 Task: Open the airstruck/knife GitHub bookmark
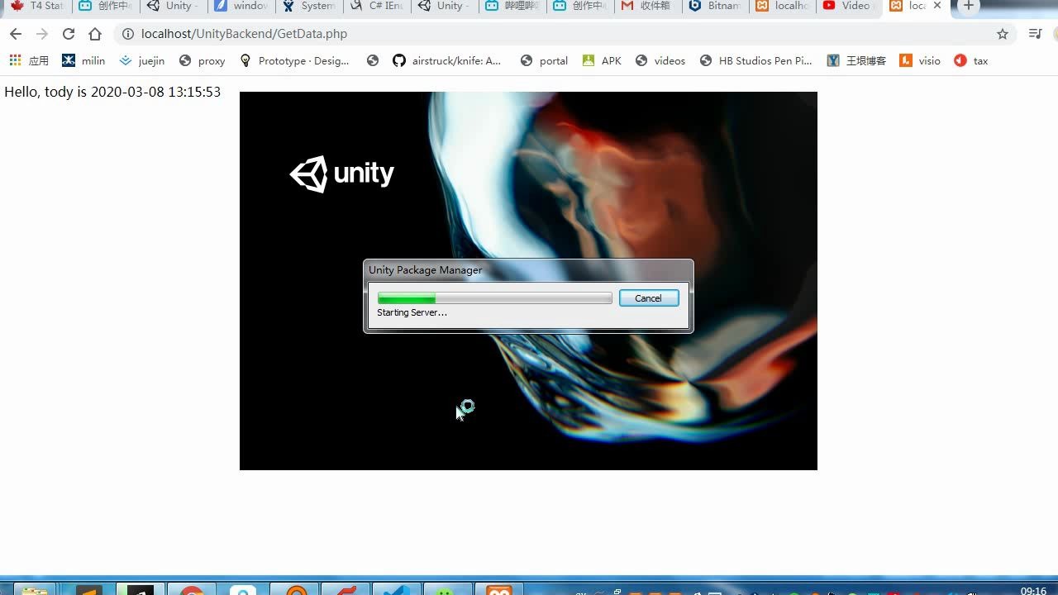click(447, 60)
